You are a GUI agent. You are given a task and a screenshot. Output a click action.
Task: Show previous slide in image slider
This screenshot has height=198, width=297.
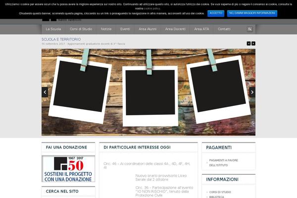[45, 92]
